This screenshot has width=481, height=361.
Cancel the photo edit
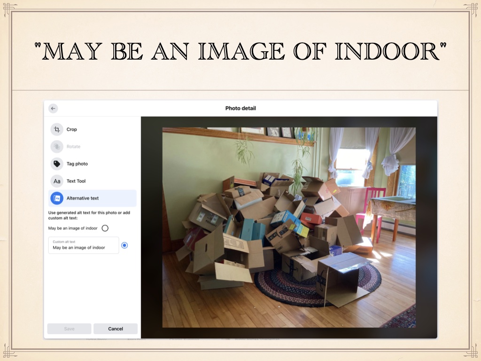coord(116,329)
